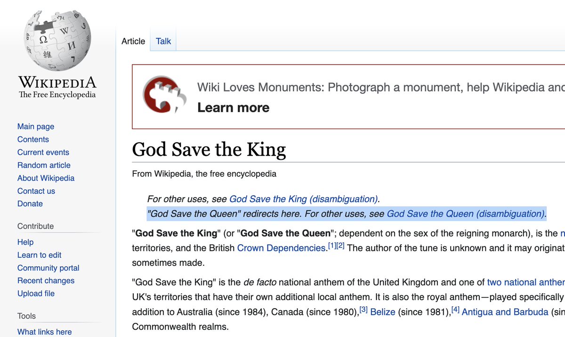Click Upload file link

pyautogui.click(x=36, y=293)
